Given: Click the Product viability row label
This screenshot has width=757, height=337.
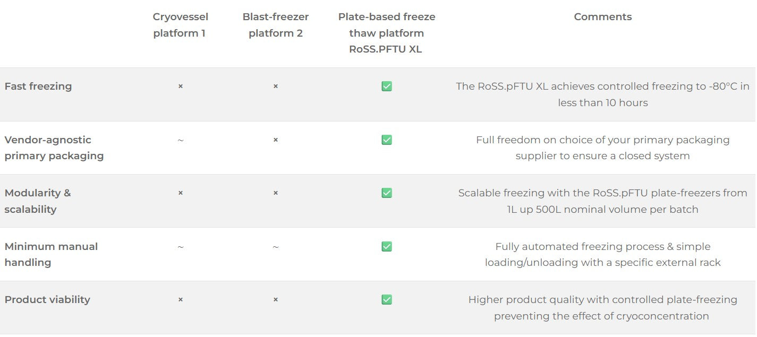Looking at the screenshot, I should (47, 300).
